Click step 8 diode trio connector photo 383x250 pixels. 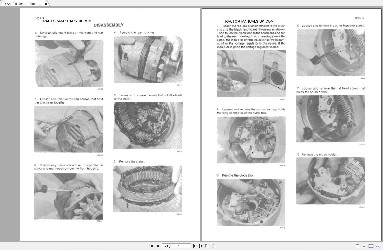[251, 140]
